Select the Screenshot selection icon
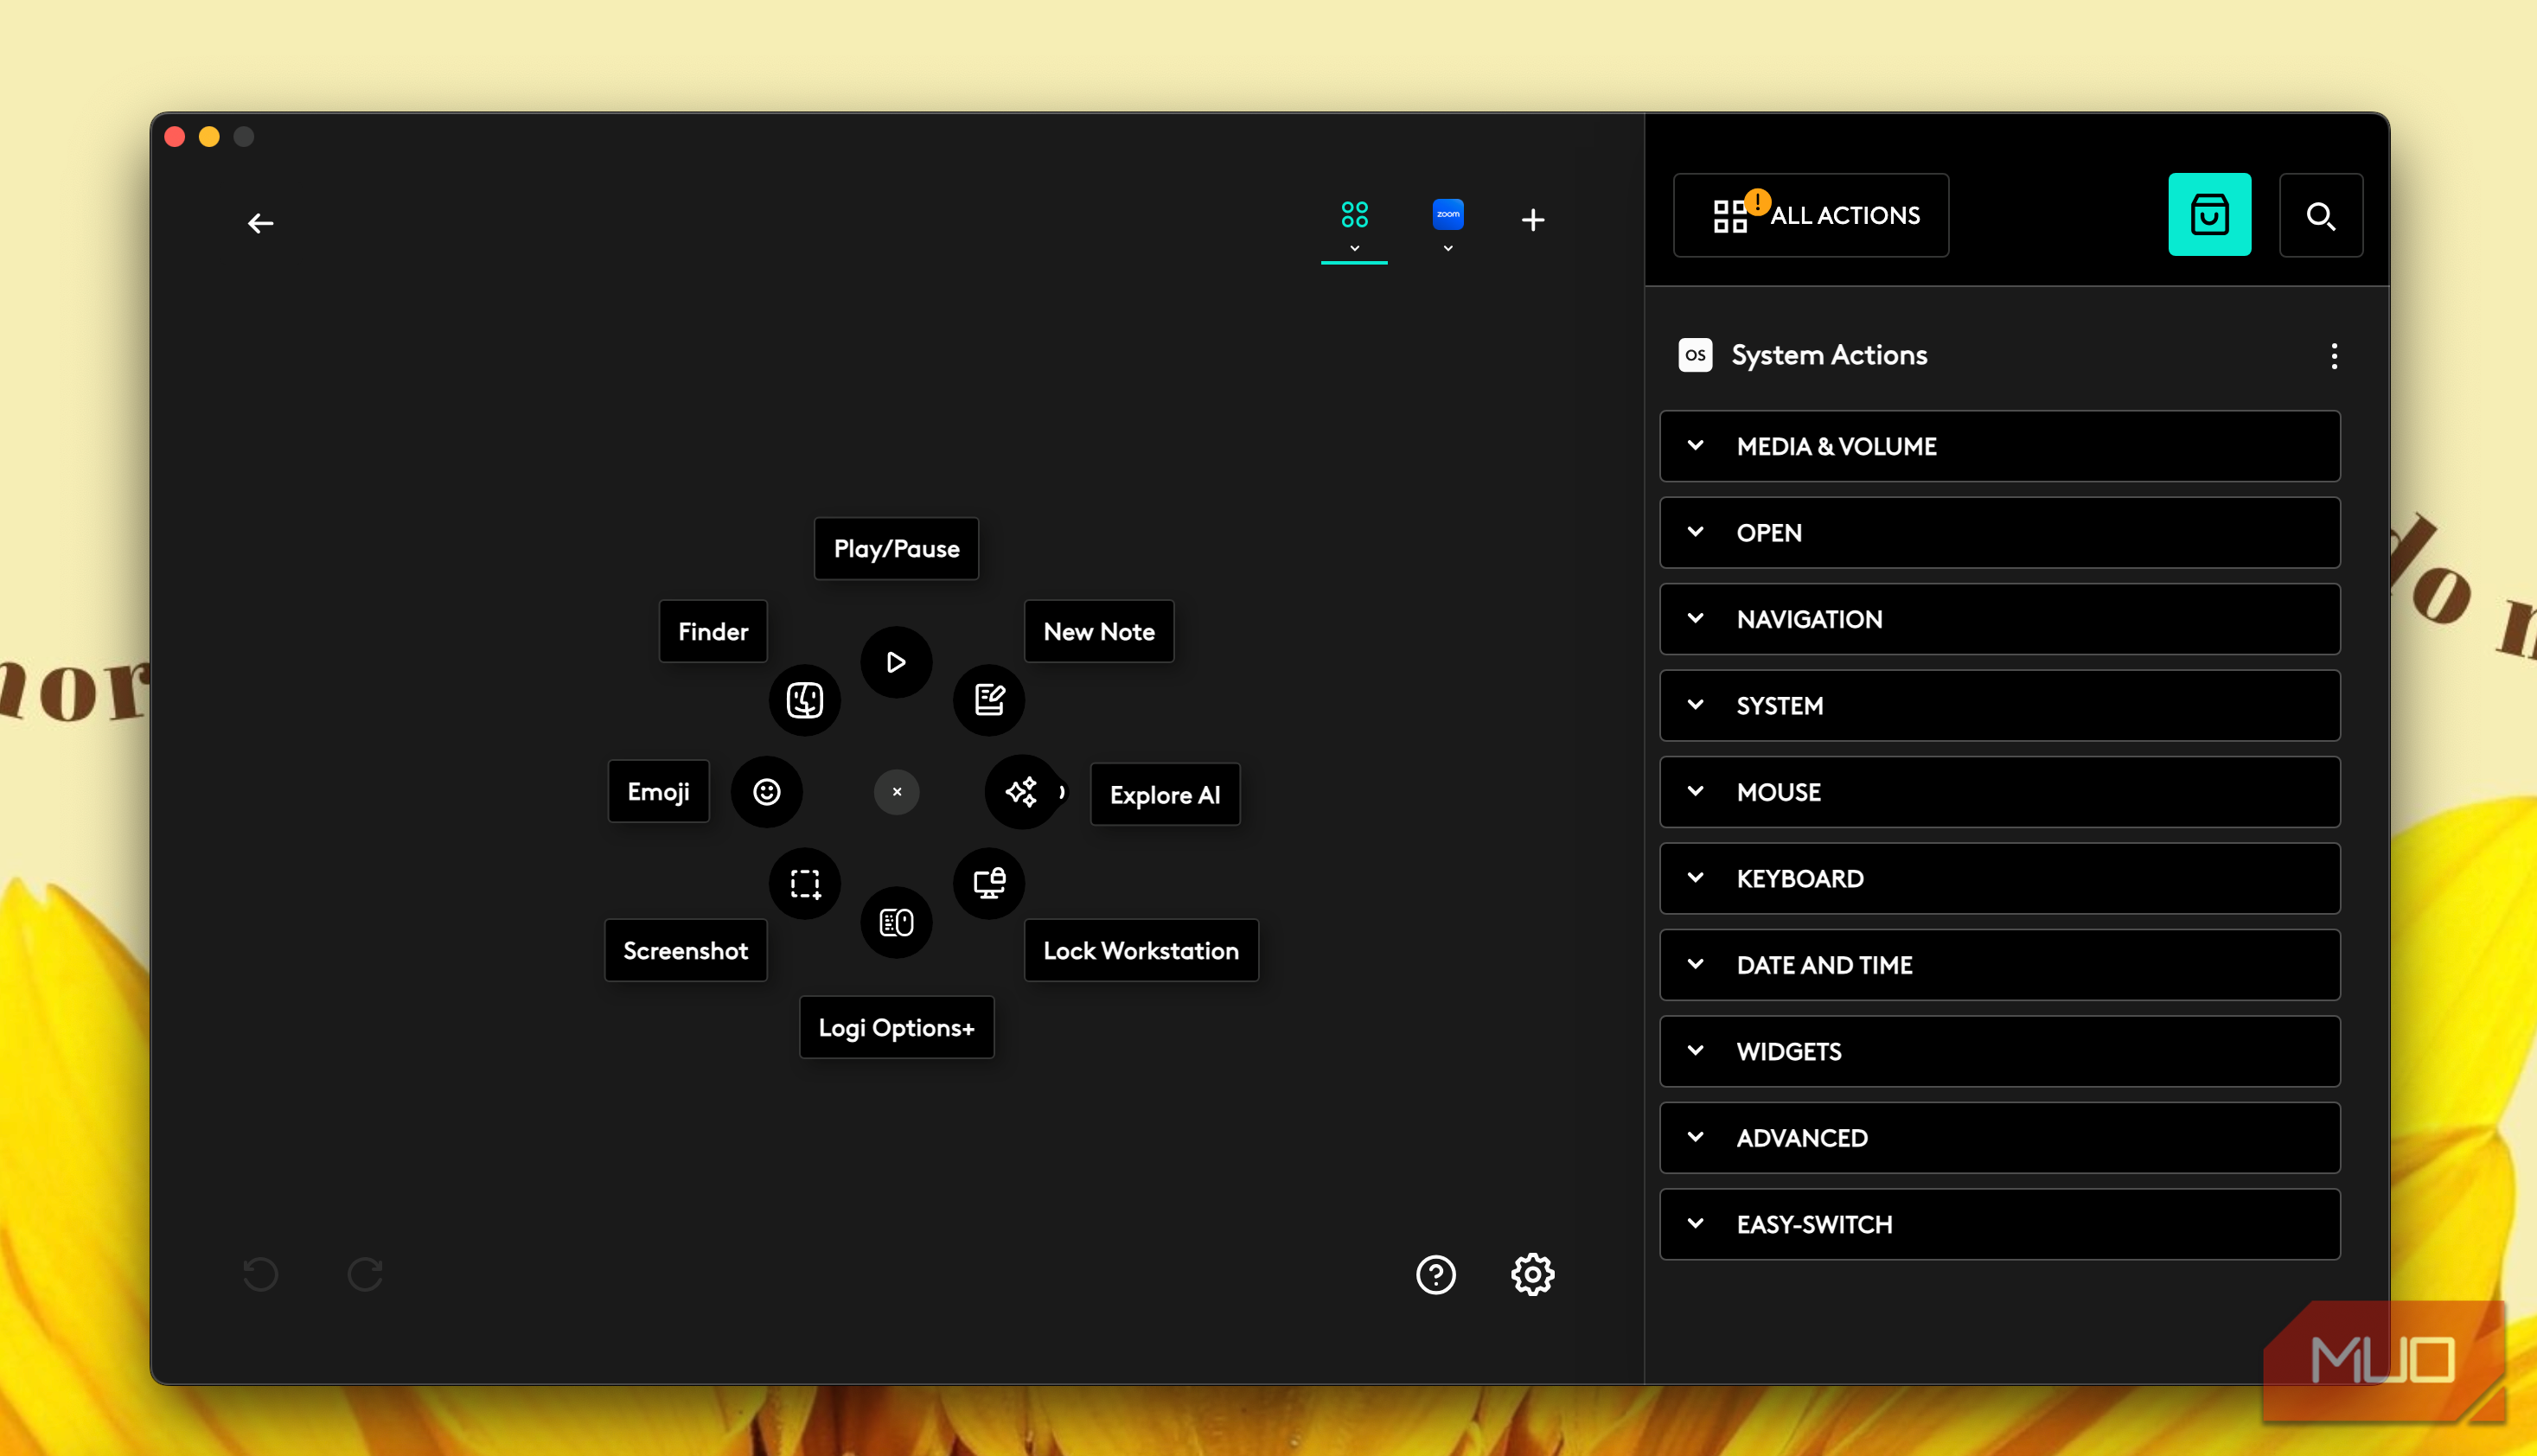The height and width of the screenshot is (1456, 2537). 804,884
